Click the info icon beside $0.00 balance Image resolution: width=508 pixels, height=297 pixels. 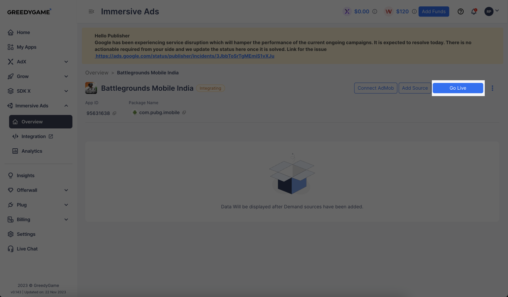coord(375,11)
